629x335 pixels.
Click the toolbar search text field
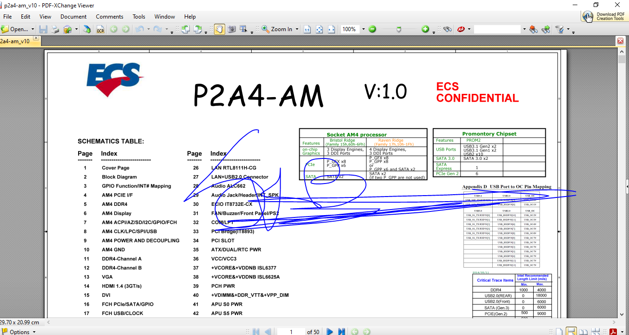(497, 29)
